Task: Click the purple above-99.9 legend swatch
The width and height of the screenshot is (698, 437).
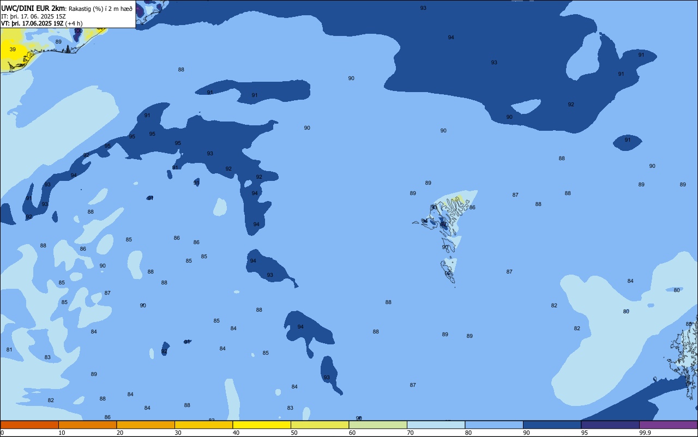Action: [x=668, y=424]
